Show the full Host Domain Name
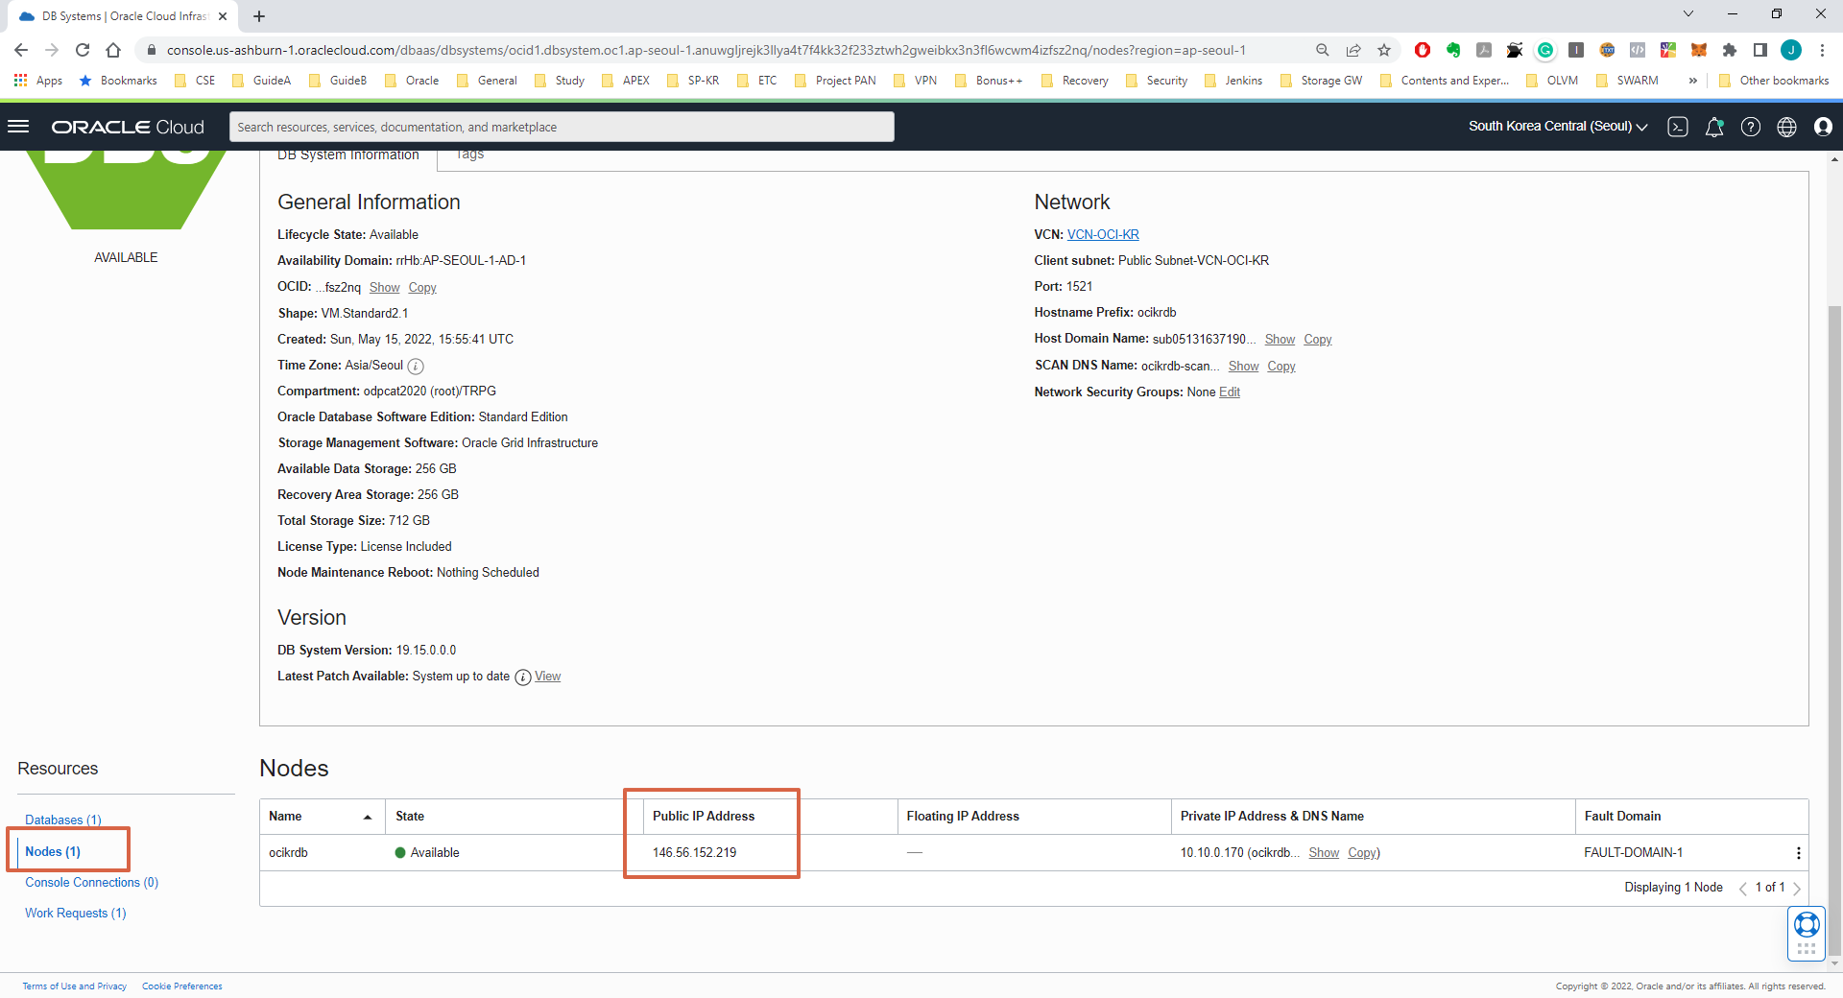The width and height of the screenshot is (1843, 998). [x=1280, y=340]
